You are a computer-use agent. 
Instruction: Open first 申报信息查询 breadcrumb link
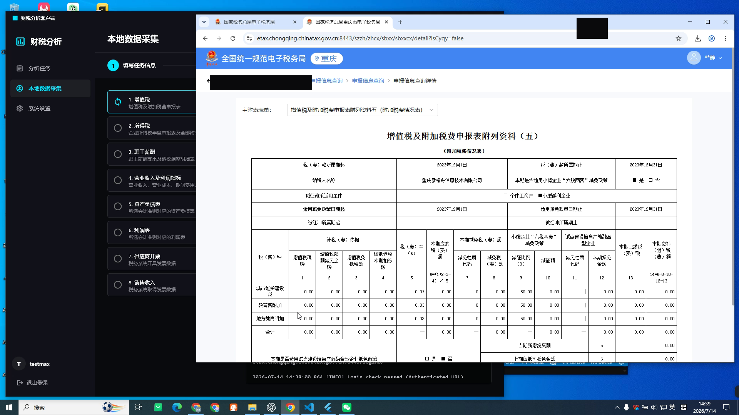(327, 81)
